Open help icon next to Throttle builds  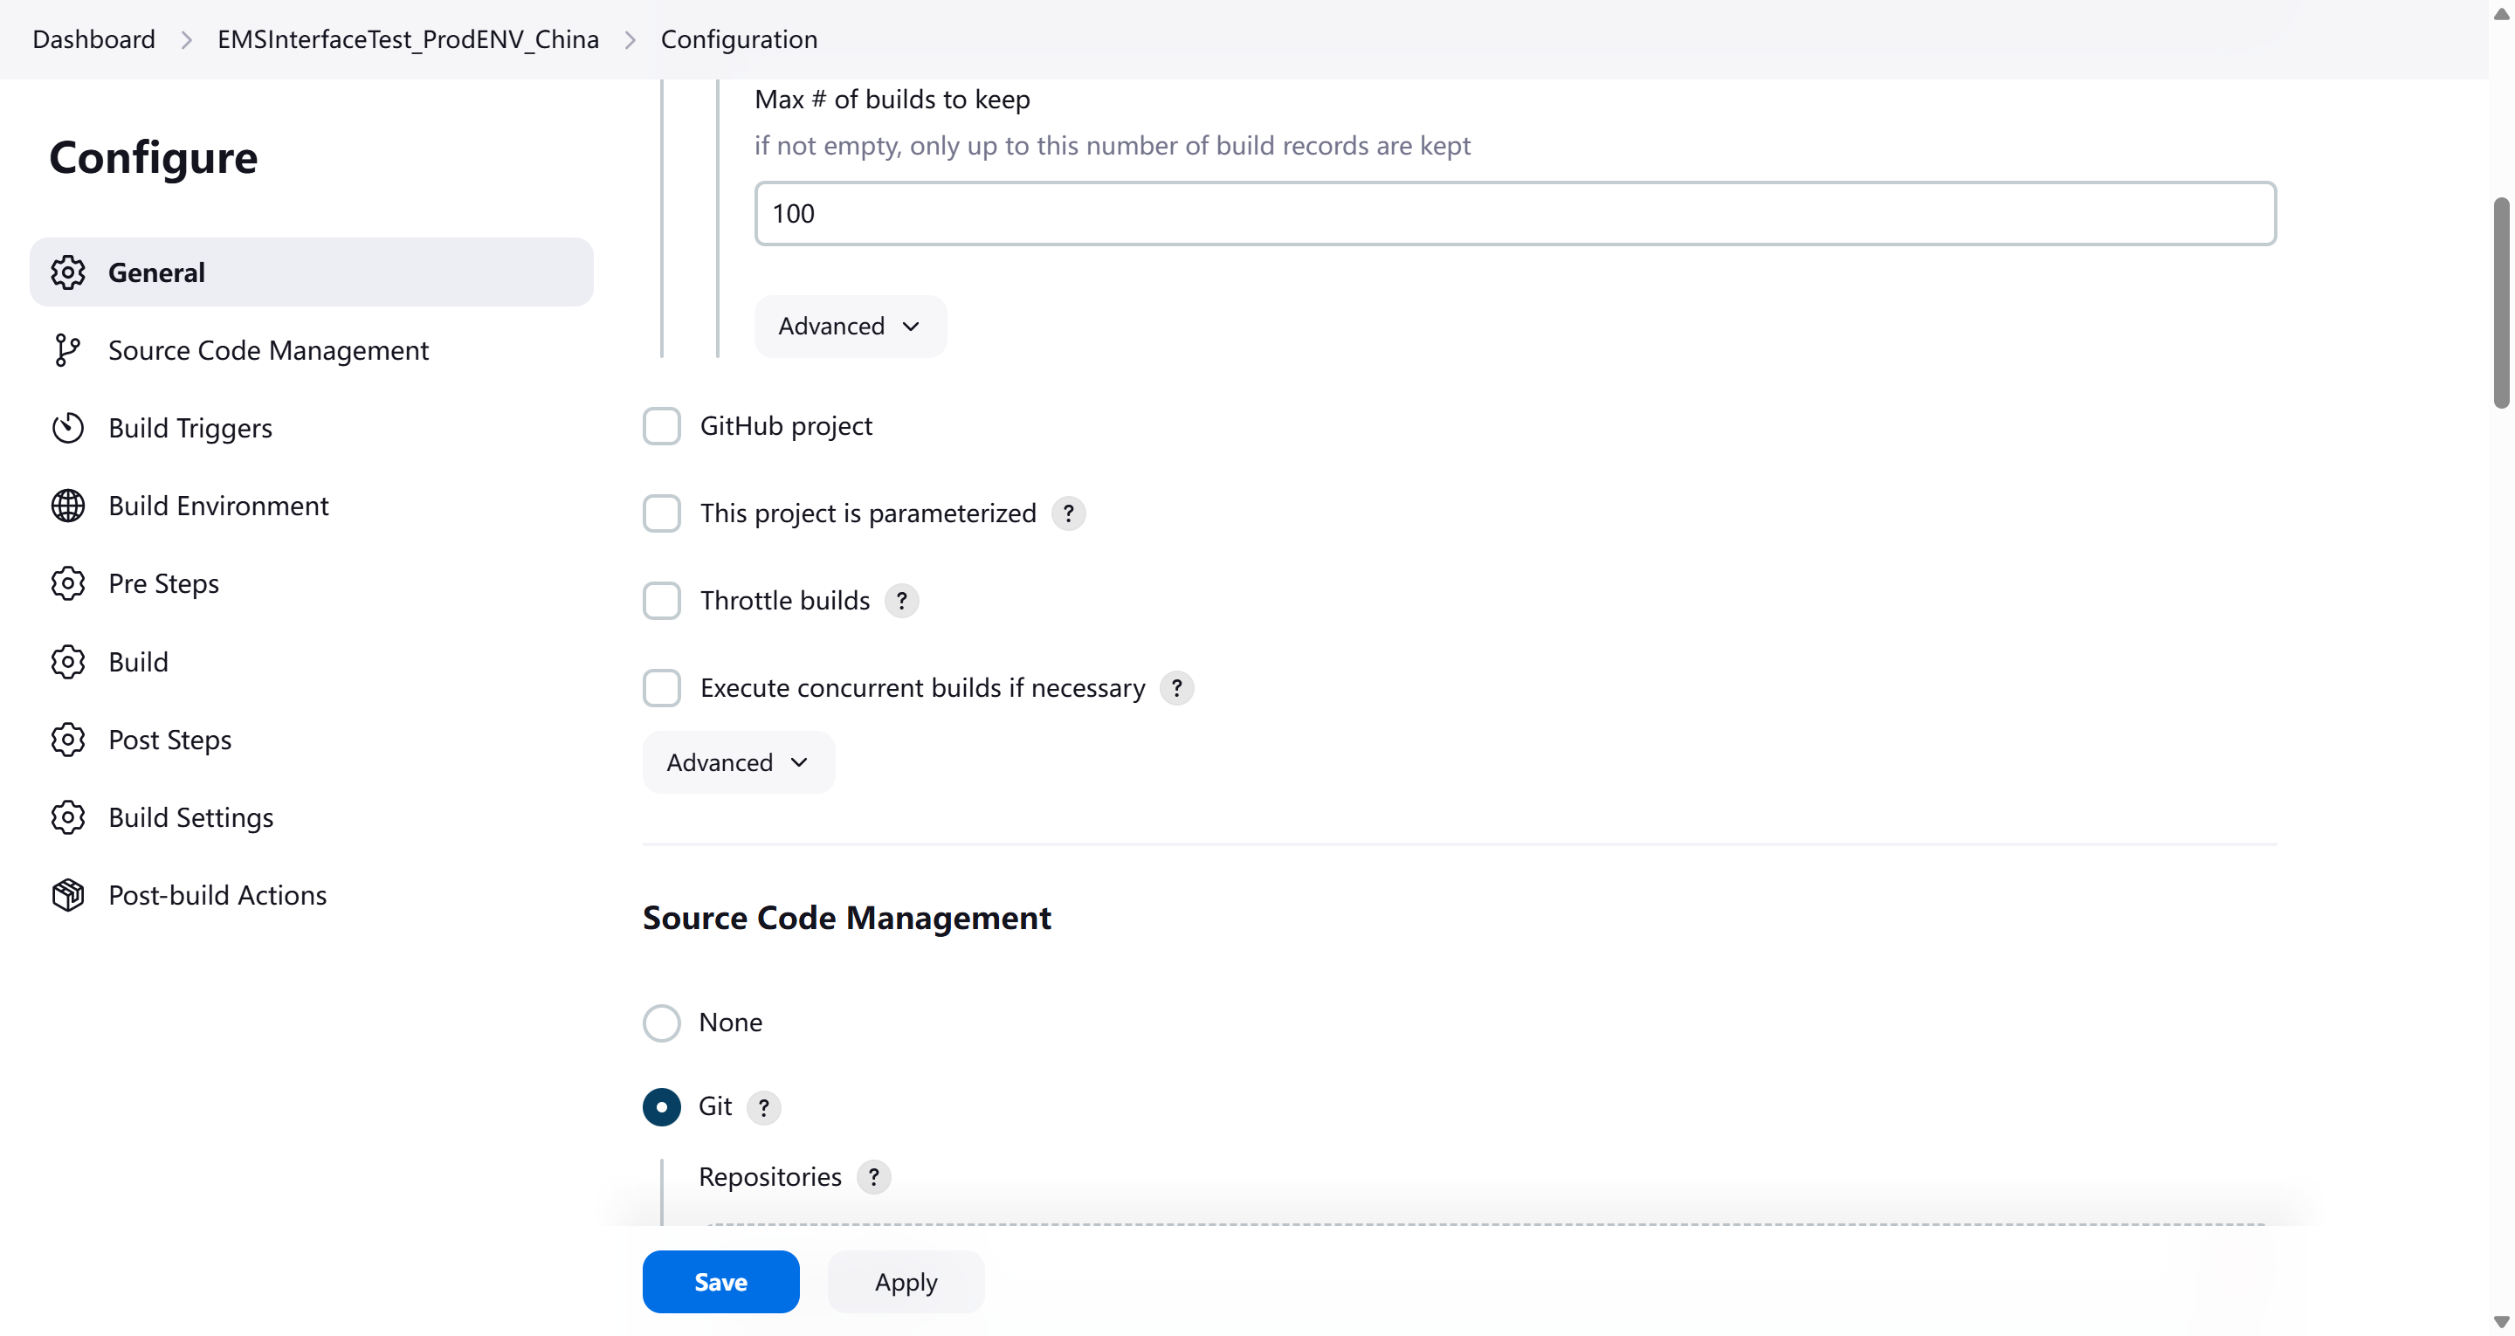[x=901, y=601]
